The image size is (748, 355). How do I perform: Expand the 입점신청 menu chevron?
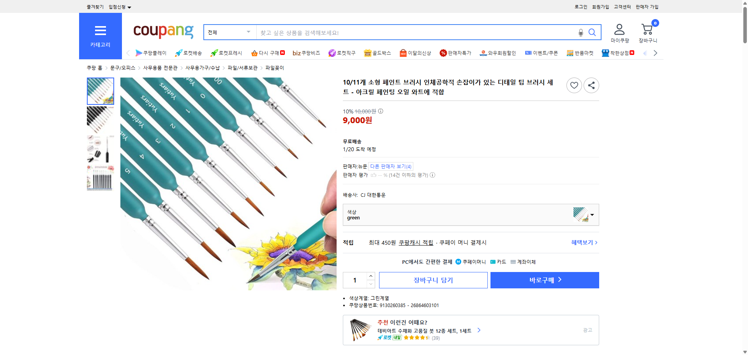(130, 7)
